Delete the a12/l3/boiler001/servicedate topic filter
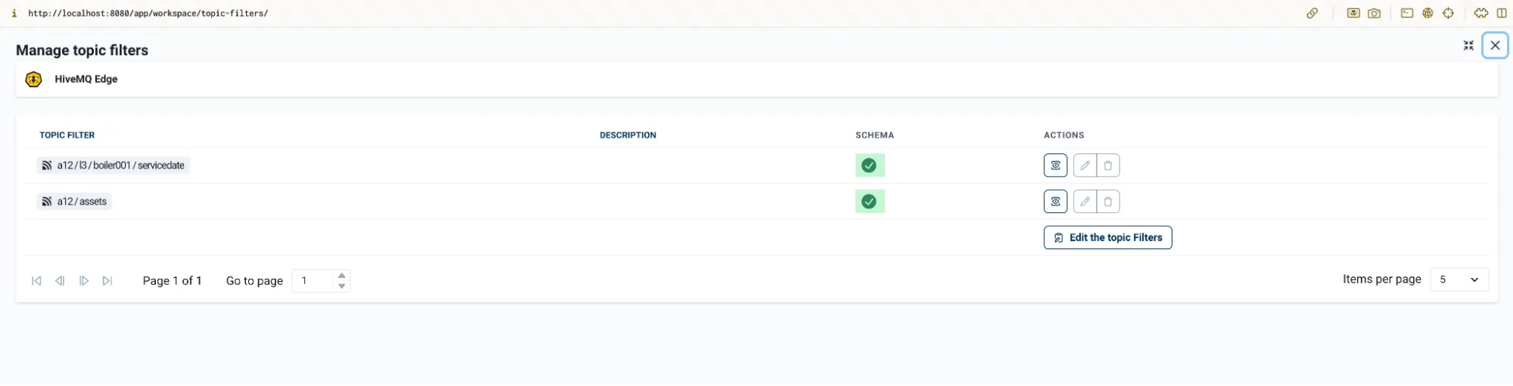This screenshot has height=386, width=1513. point(1108,165)
